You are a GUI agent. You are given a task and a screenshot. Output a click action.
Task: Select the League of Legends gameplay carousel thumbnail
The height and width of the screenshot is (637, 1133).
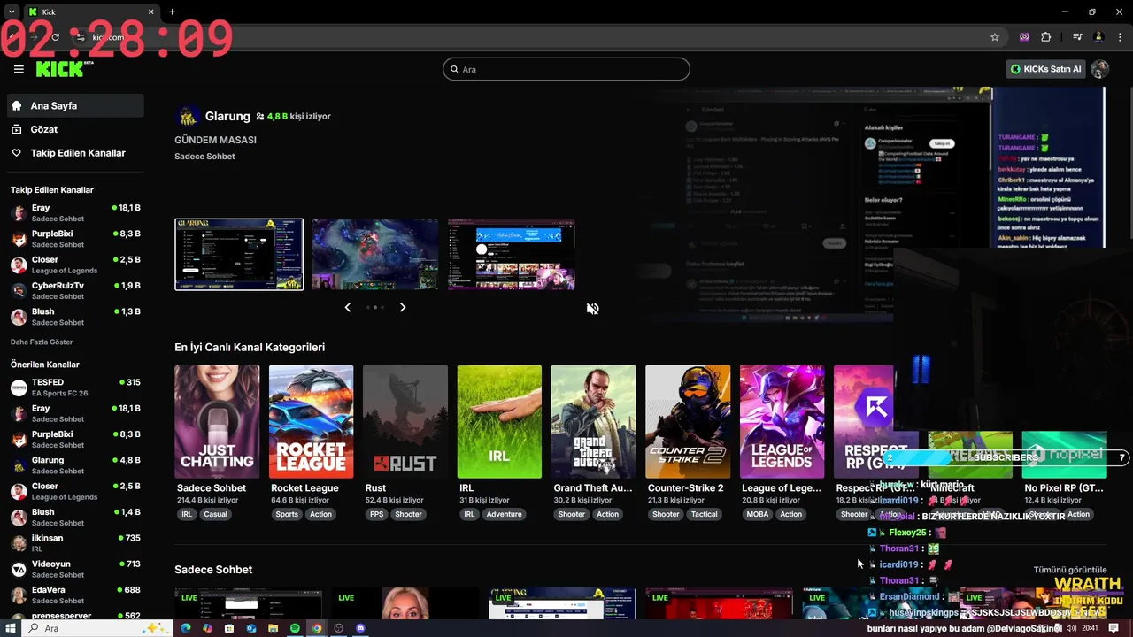pos(375,255)
